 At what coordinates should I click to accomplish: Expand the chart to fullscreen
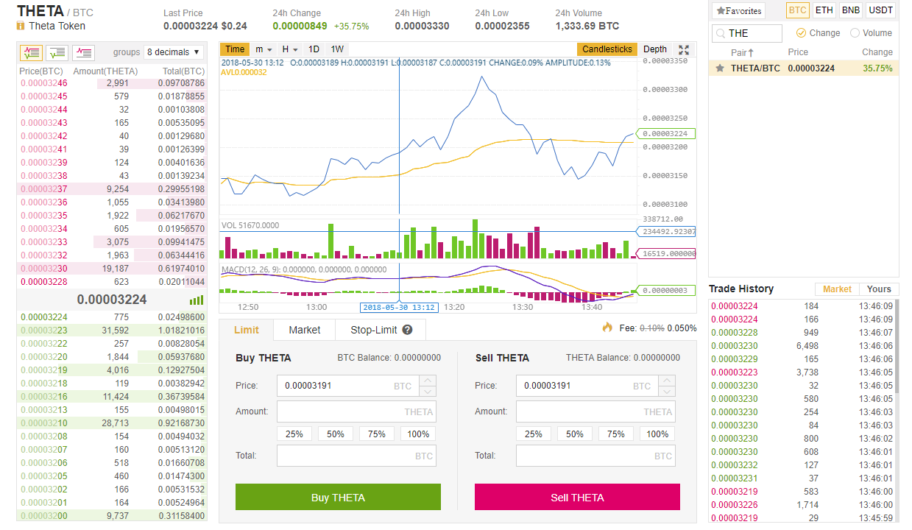pyautogui.click(x=684, y=49)
